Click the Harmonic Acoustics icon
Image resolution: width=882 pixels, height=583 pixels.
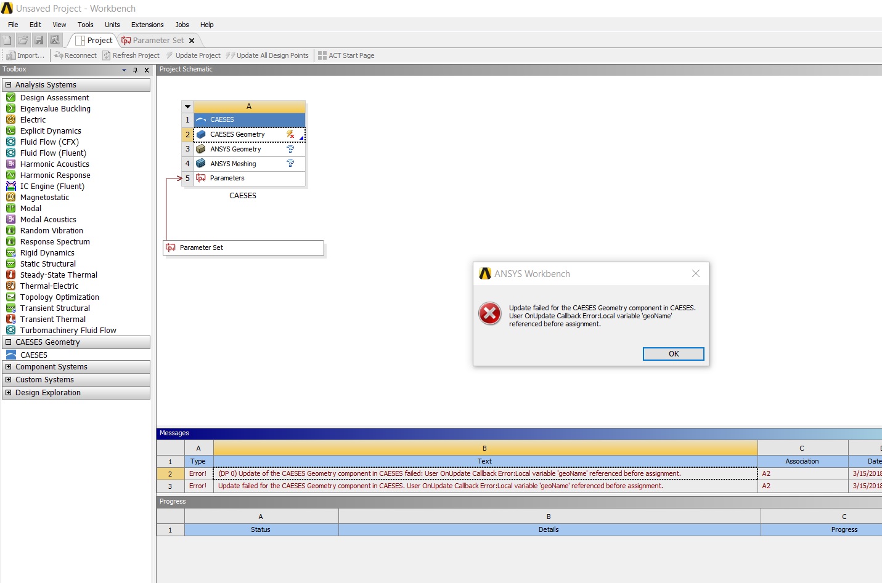click(x=10, y=164)
